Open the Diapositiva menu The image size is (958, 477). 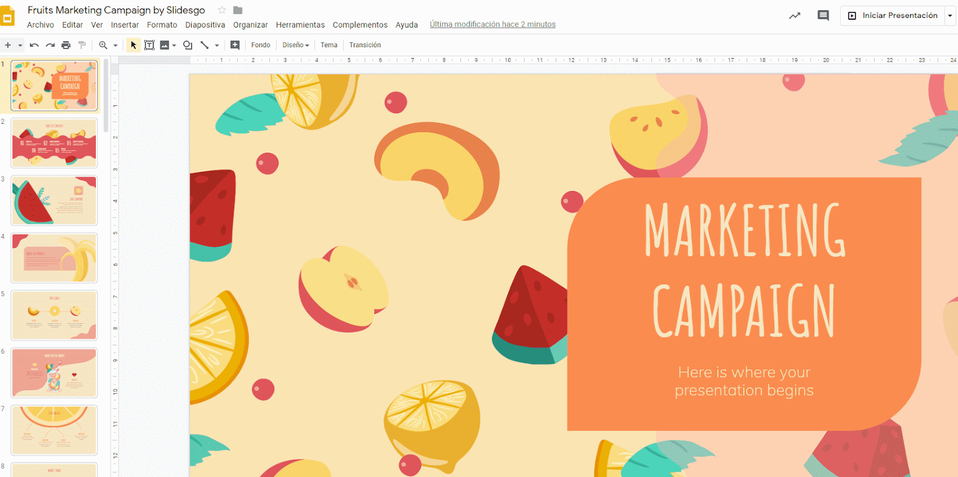pos(205,25)
